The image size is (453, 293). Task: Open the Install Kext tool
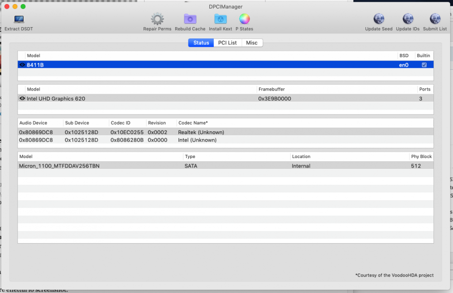tap(221, 19)
